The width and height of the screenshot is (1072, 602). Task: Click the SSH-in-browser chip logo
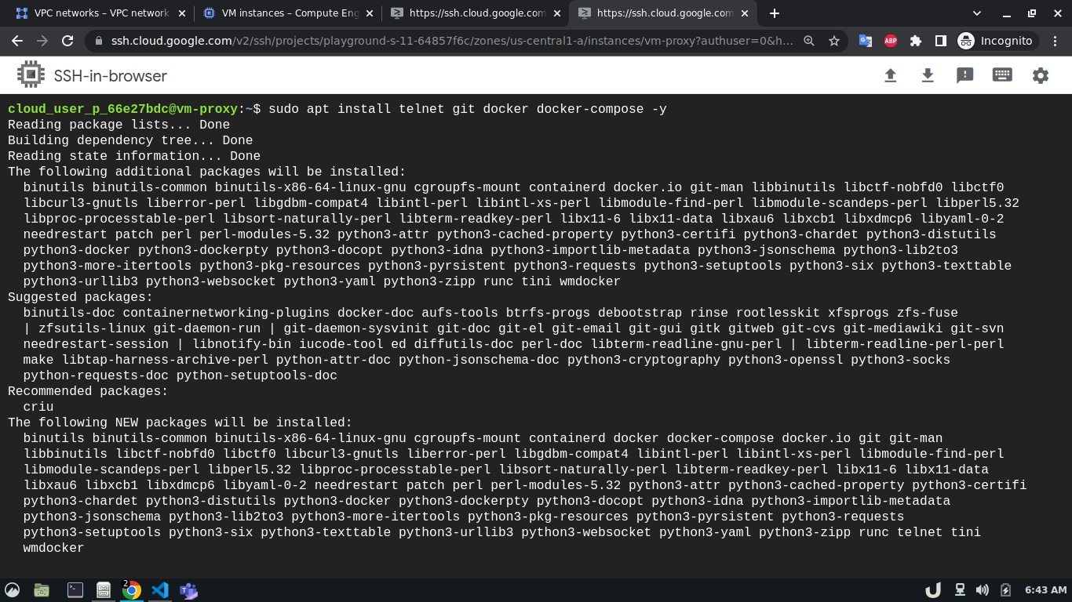(31, 75)
